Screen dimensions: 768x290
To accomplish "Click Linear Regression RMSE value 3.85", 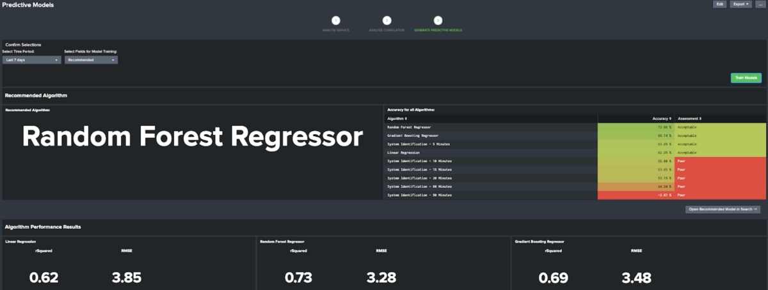I will pyautogui.click(x=126, y=278).
